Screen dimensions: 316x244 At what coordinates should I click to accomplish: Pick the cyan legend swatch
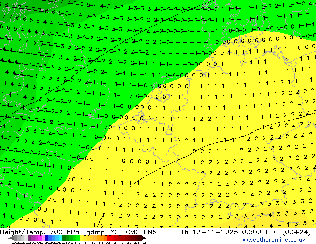[60, 238]
